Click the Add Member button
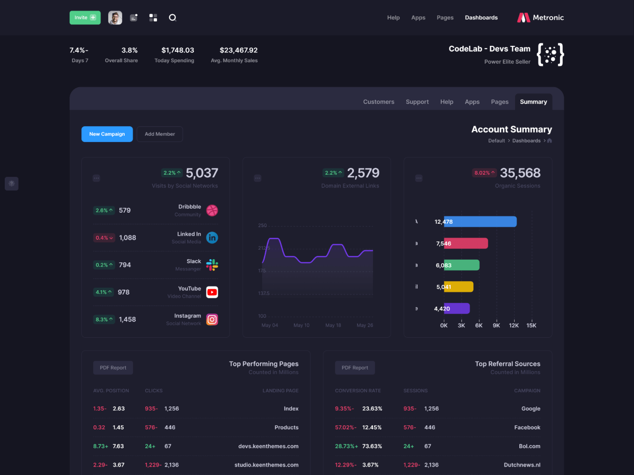 (160, 134)
